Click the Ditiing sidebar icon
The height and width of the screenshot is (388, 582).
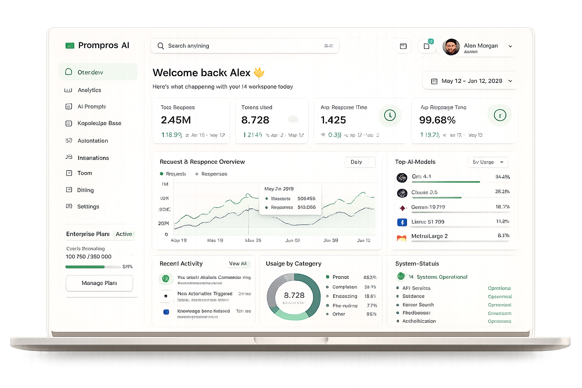tap(69, 189)
